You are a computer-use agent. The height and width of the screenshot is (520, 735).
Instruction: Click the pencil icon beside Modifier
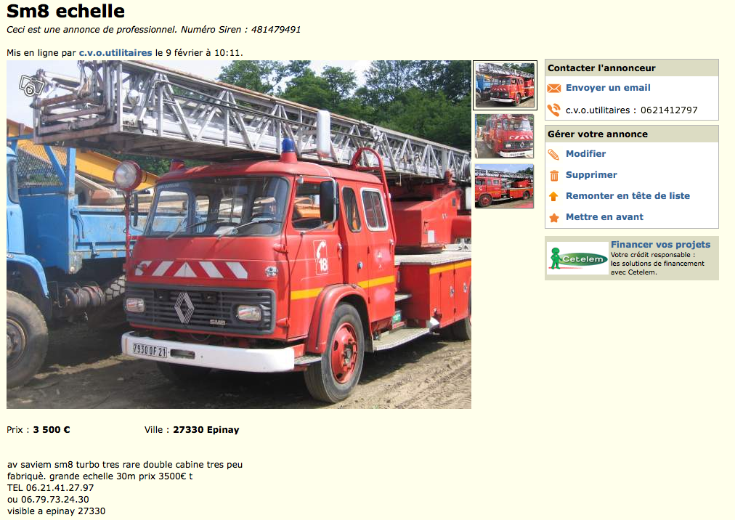(x=553, y=154)
